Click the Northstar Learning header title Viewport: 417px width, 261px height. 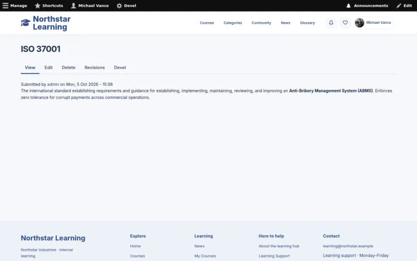click(x=52, y=23)
